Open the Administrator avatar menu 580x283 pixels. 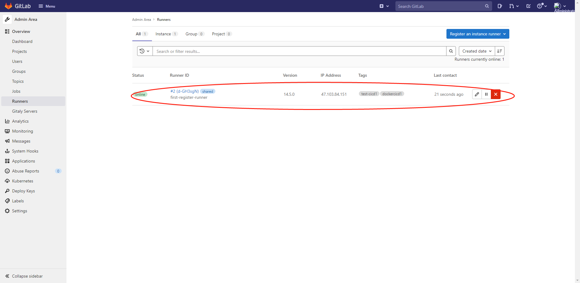coord(560,6)
